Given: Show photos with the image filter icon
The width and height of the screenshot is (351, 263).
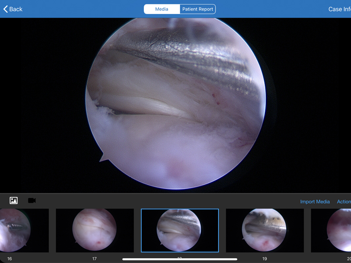Looking at the screenshot, I should point(14,200).
